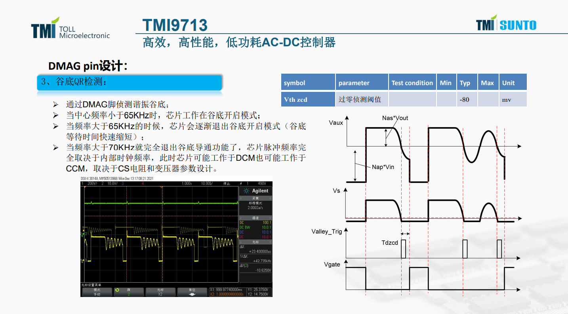Click the -80 value in table
568x314 pixels.
(x=464, y=99)
